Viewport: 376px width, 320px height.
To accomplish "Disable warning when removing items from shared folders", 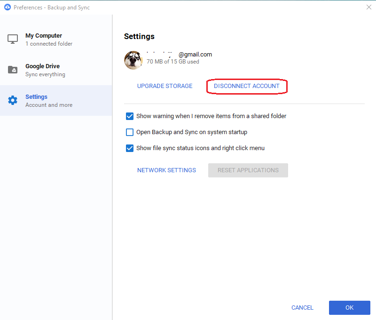I will click(129, 116).
